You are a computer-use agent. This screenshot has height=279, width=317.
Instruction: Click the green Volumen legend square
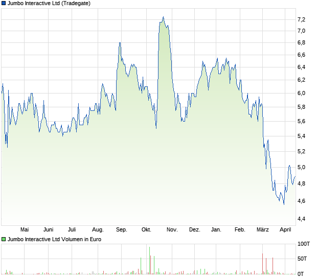tap(4, 240)
